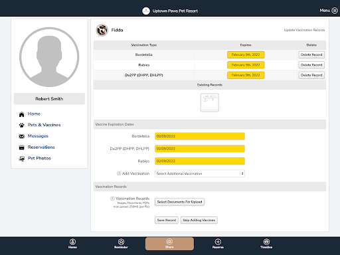Open the existing record document thumbnail
Viewport: 340px width, 255px height.
pos(210,102)
